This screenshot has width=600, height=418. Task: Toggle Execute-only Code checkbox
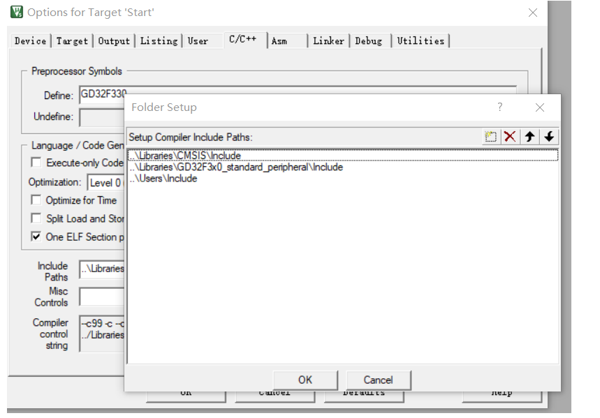(x=36, y=163)
